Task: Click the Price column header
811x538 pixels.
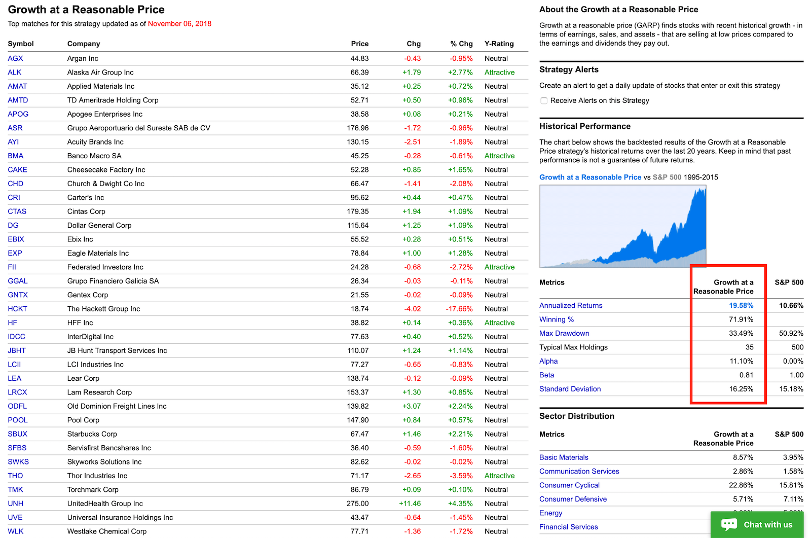Action: tap(360, 44)
